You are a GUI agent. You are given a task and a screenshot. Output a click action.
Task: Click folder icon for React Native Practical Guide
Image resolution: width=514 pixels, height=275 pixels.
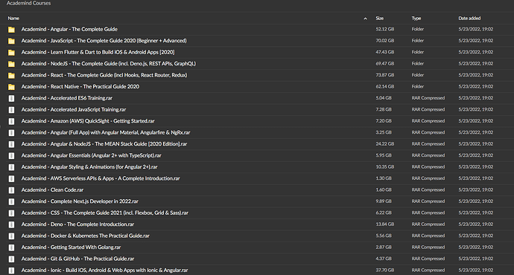tap(11, 87)
